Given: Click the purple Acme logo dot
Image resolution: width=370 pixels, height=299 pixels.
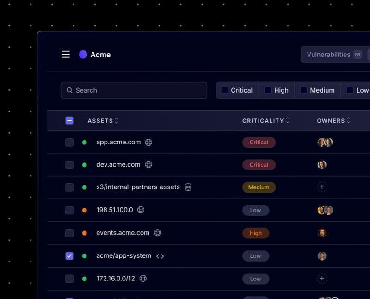Looking at the screenshot, I should click(83, 54).
